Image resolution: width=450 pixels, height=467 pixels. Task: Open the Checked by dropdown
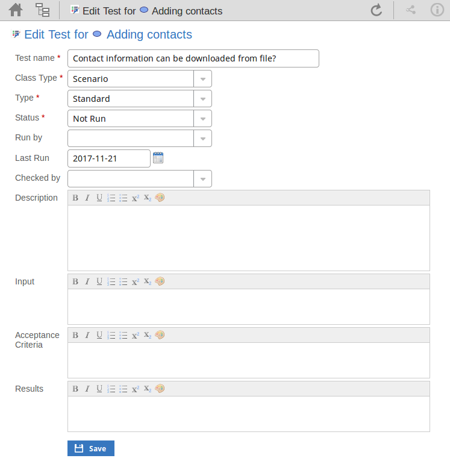click(202, 179)
